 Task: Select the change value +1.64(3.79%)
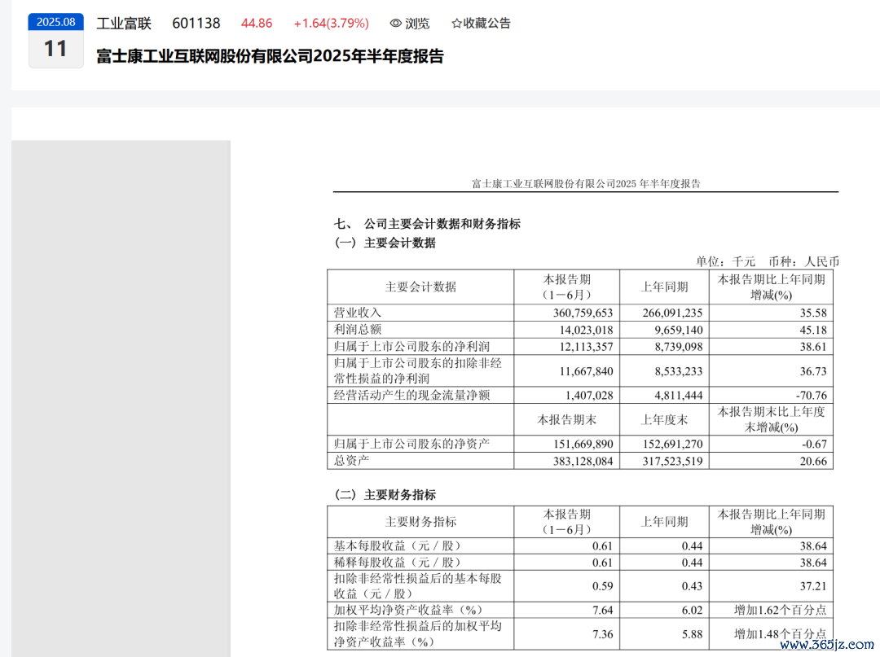tap(331, 24)
